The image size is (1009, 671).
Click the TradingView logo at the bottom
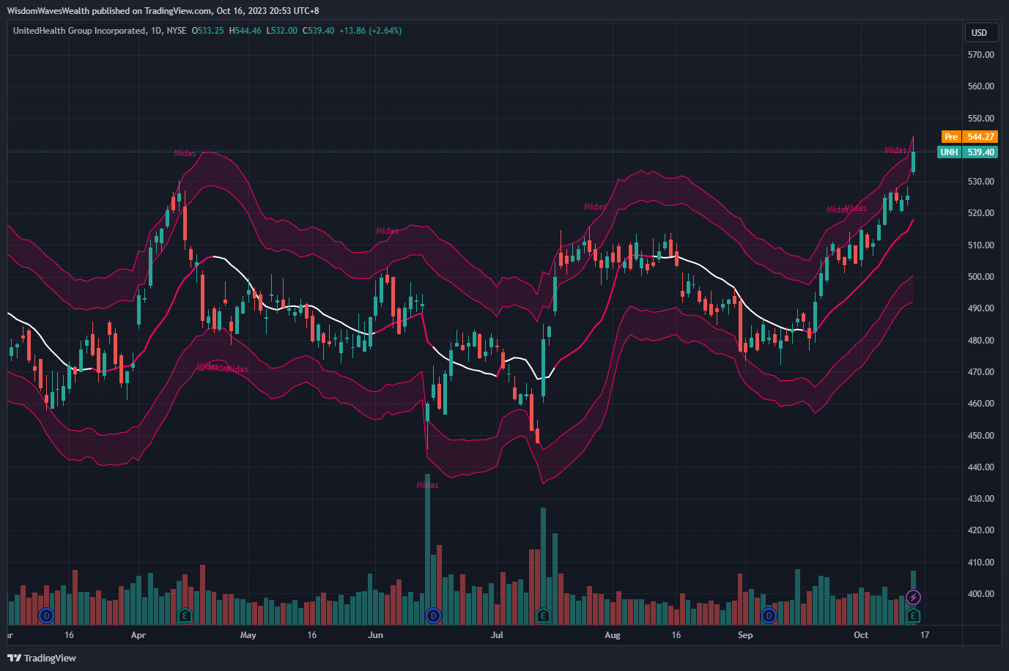point(42,658)
